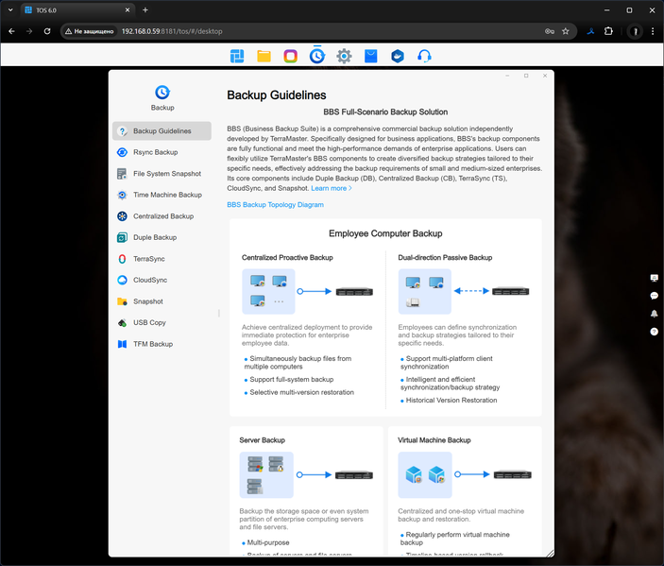Click the Centralized Proactive Backup computers illustration
664x566 pixels.
268,291
